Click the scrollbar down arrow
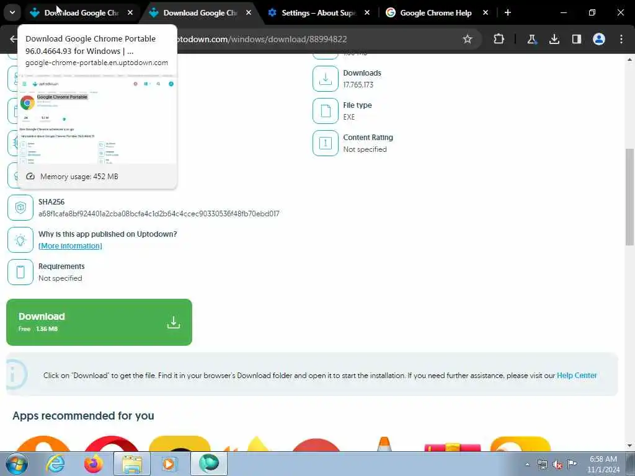The width and height of the screenshot is (635, 476). 630,446
